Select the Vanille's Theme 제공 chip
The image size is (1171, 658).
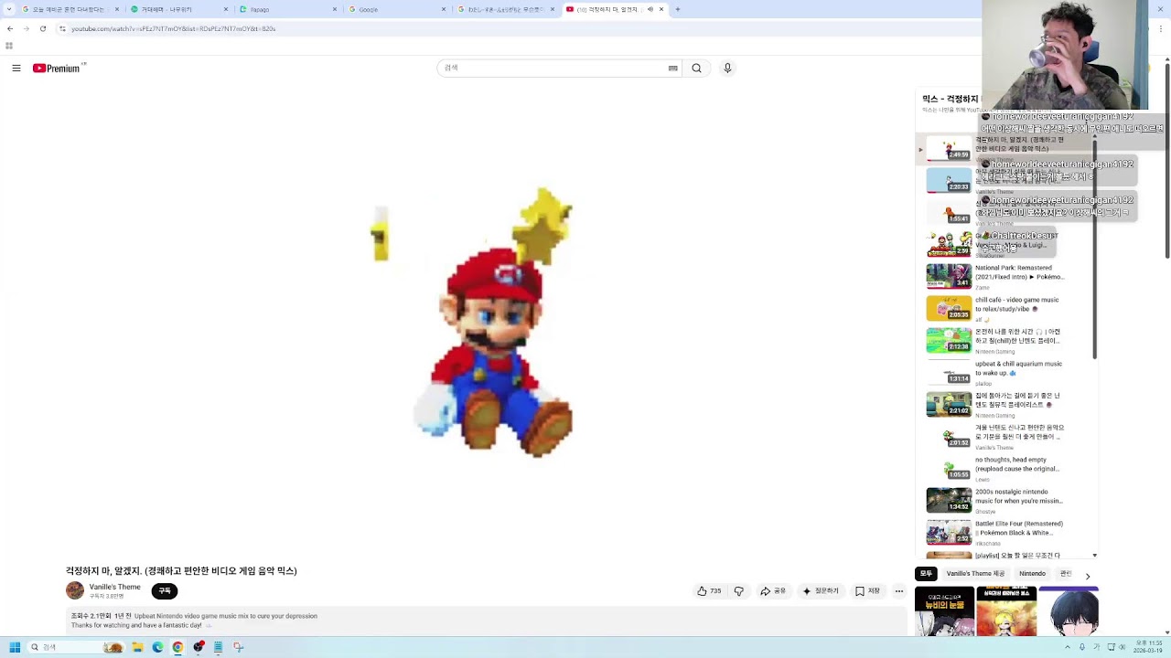pyautogui.click(x=975, y=574)
